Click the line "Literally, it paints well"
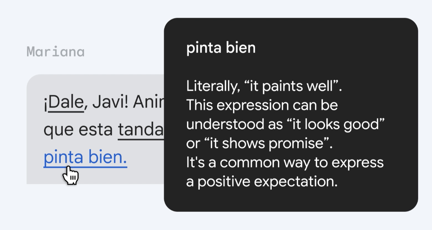The width and height of the screenshot is (432, 230). [264, 86]
